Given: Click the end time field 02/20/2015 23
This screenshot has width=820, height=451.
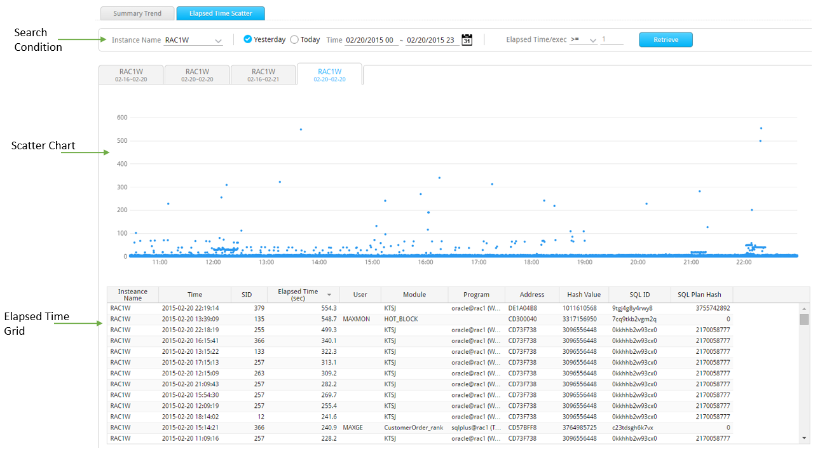Looking at the screenshot, I should 432,40.
